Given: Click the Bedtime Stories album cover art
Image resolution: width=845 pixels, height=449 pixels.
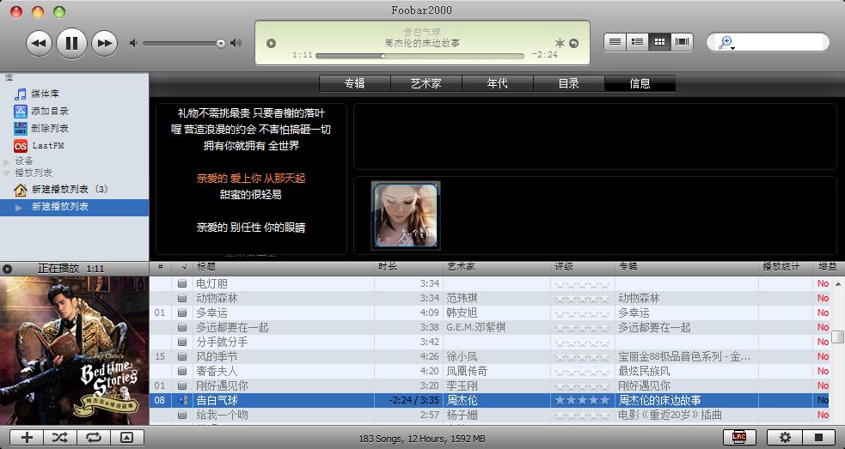Looking at the screenshot, I should (x=75, y=350).
